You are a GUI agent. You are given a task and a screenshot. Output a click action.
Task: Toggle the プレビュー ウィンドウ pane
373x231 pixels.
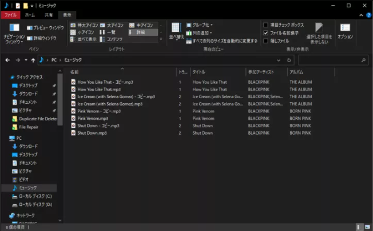tap(45, 28)
